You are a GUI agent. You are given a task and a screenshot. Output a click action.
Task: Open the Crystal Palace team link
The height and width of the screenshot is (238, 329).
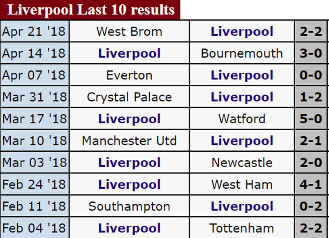(129, 97)
